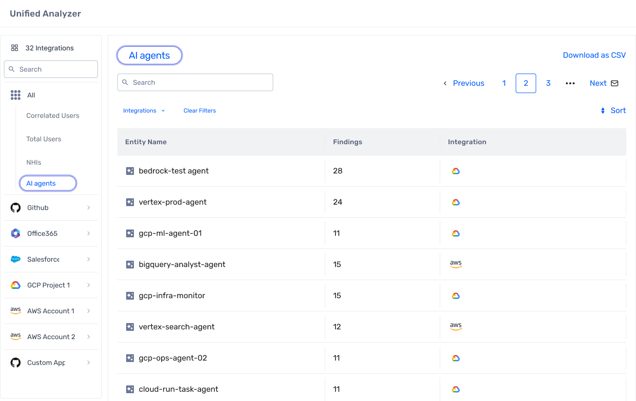Click the Google Cloud icon in bedrock-test agent row

456,171
